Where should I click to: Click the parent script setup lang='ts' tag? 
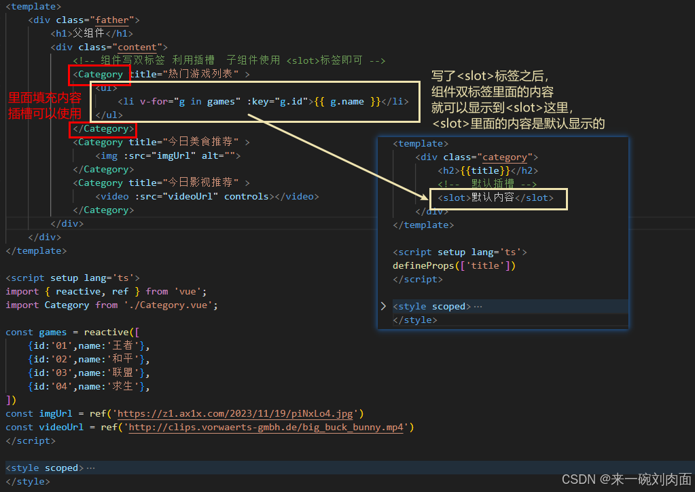pos(73,278)
